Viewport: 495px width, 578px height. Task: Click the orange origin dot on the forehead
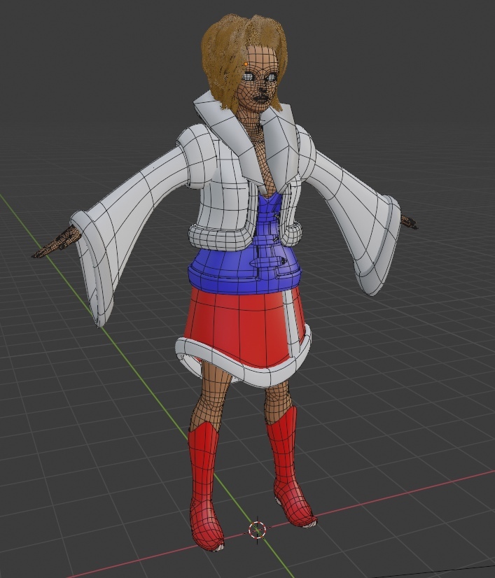tap(246, 64)
